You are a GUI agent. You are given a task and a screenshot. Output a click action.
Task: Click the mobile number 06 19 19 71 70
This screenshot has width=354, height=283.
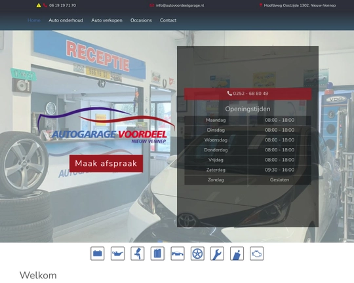(62, 5)
